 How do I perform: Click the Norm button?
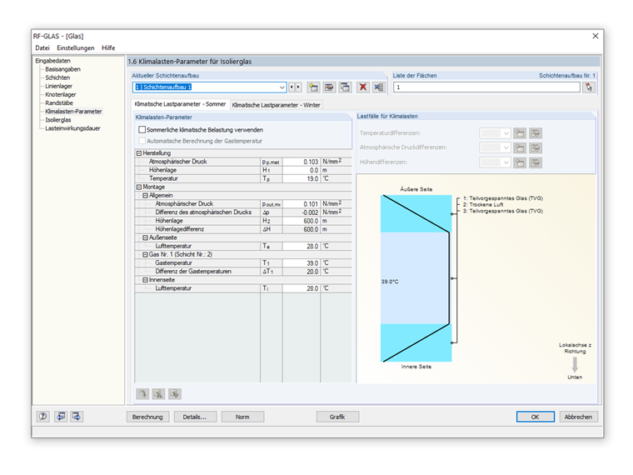(x=242, y=417)
